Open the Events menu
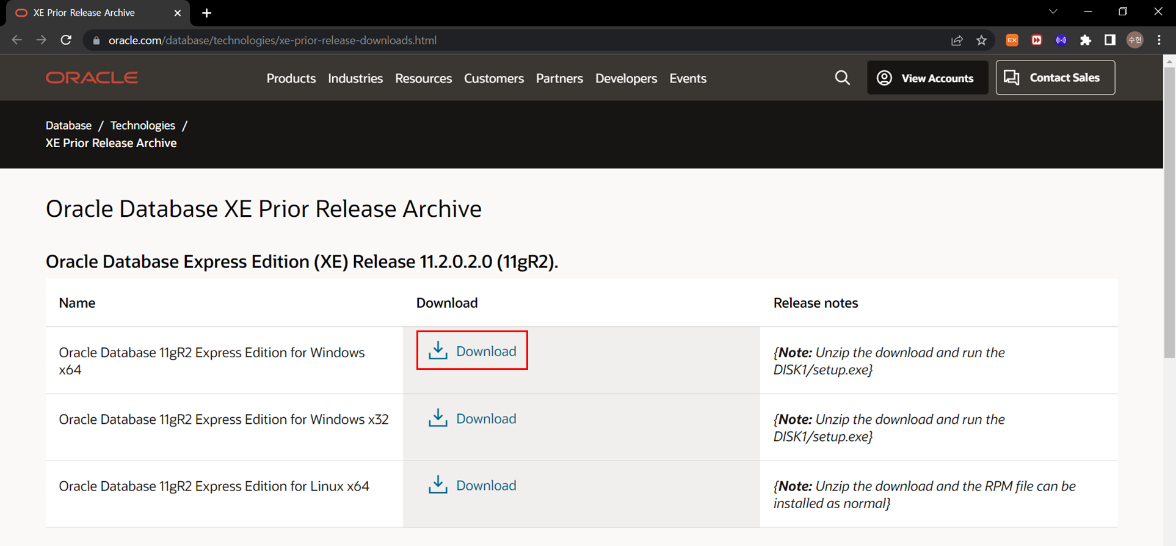 pyautogui.click(x=688, y=78)
